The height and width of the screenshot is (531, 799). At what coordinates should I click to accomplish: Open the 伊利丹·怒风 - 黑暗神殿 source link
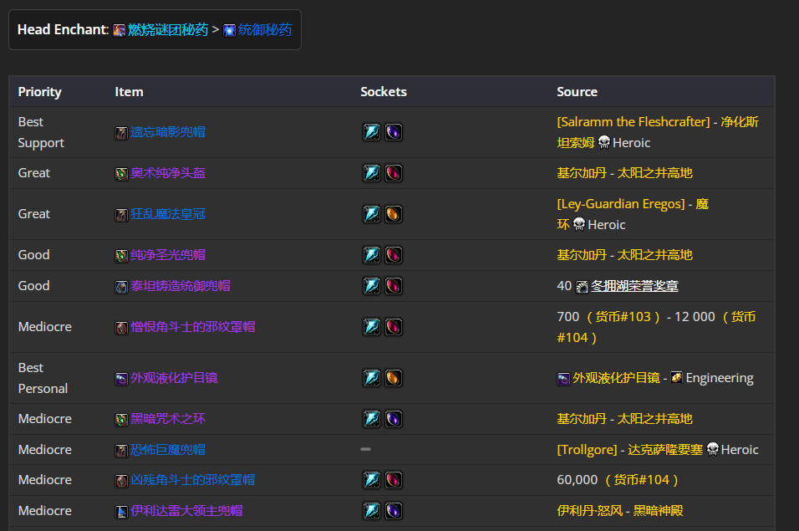tap(620, 511)
